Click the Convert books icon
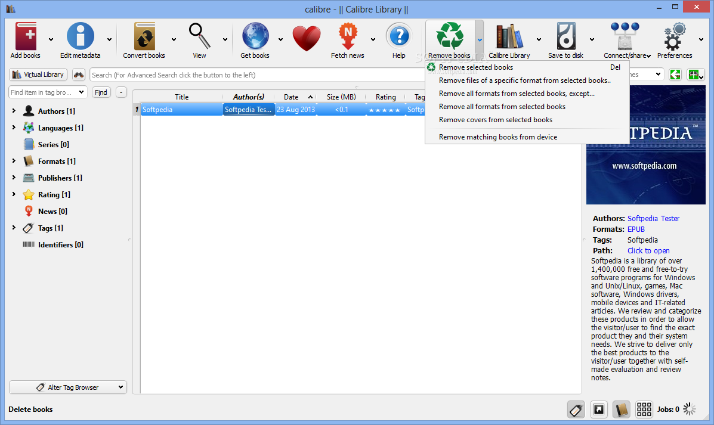Image resolution: width=714 pixels, height=425 pixels. pos(144,36)
